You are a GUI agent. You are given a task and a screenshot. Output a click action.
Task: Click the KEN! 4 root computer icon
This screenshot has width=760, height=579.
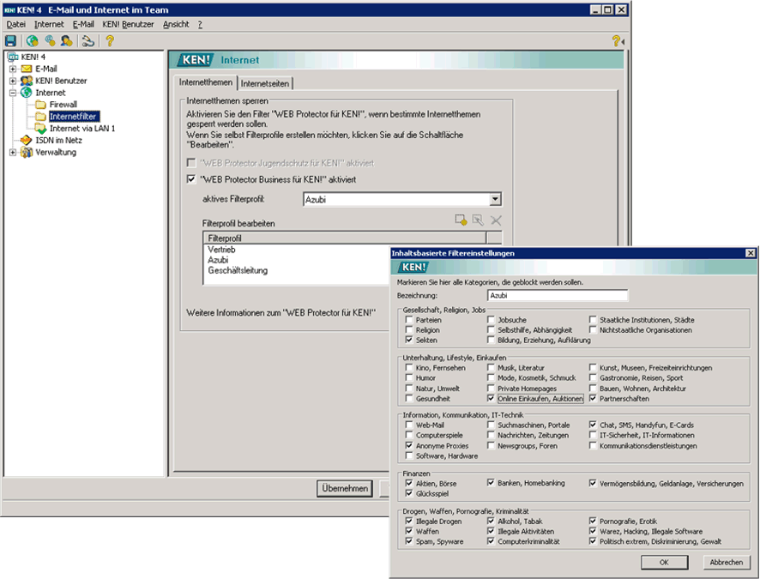[x=13, y=57]
